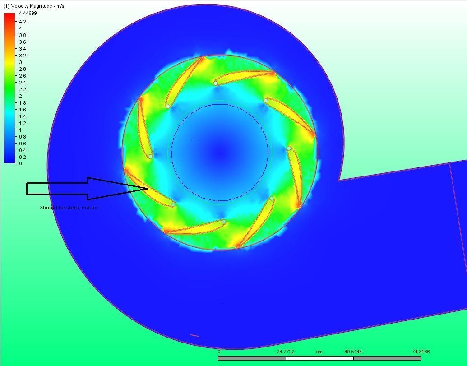
Task: Click the 4.2 legend tick label
Action: [x=23, y=22]
